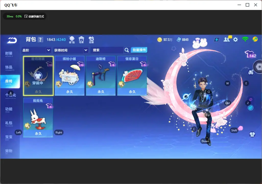Click the hexagon joystick button at right edge

coord(258,67)
